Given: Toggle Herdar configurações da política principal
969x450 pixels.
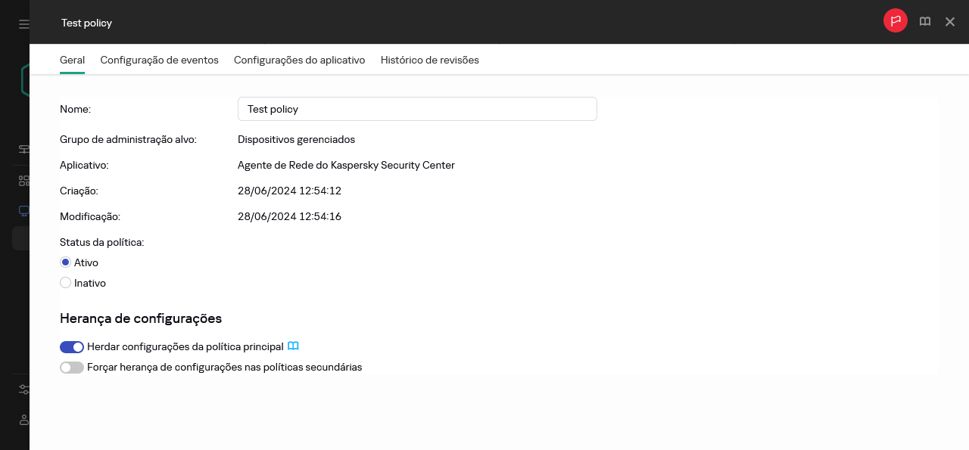Looking at the screenshot, I should point(72,347).
